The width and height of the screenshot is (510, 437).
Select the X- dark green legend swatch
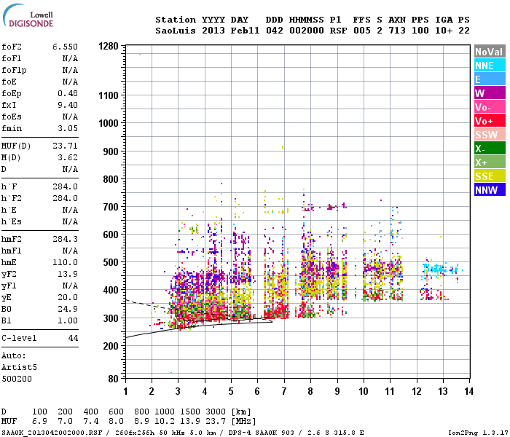[x=490, y=149]
